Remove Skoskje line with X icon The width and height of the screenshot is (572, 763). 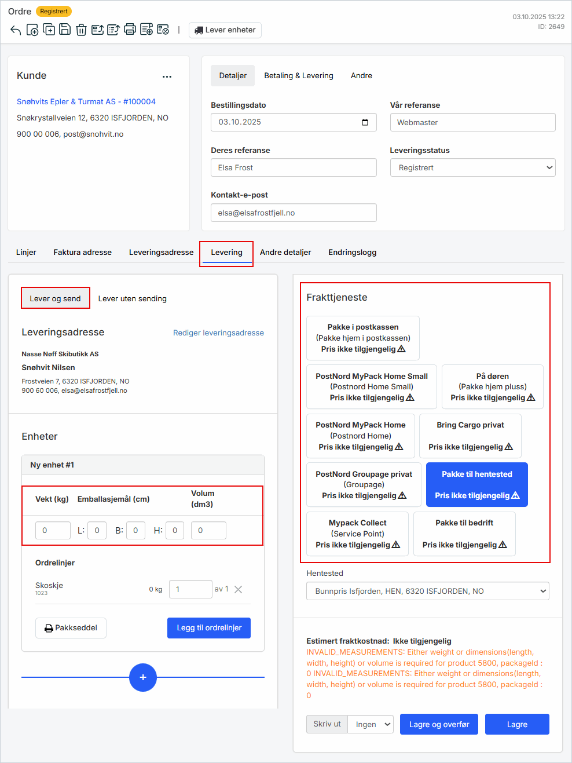[x=238, y=589]
